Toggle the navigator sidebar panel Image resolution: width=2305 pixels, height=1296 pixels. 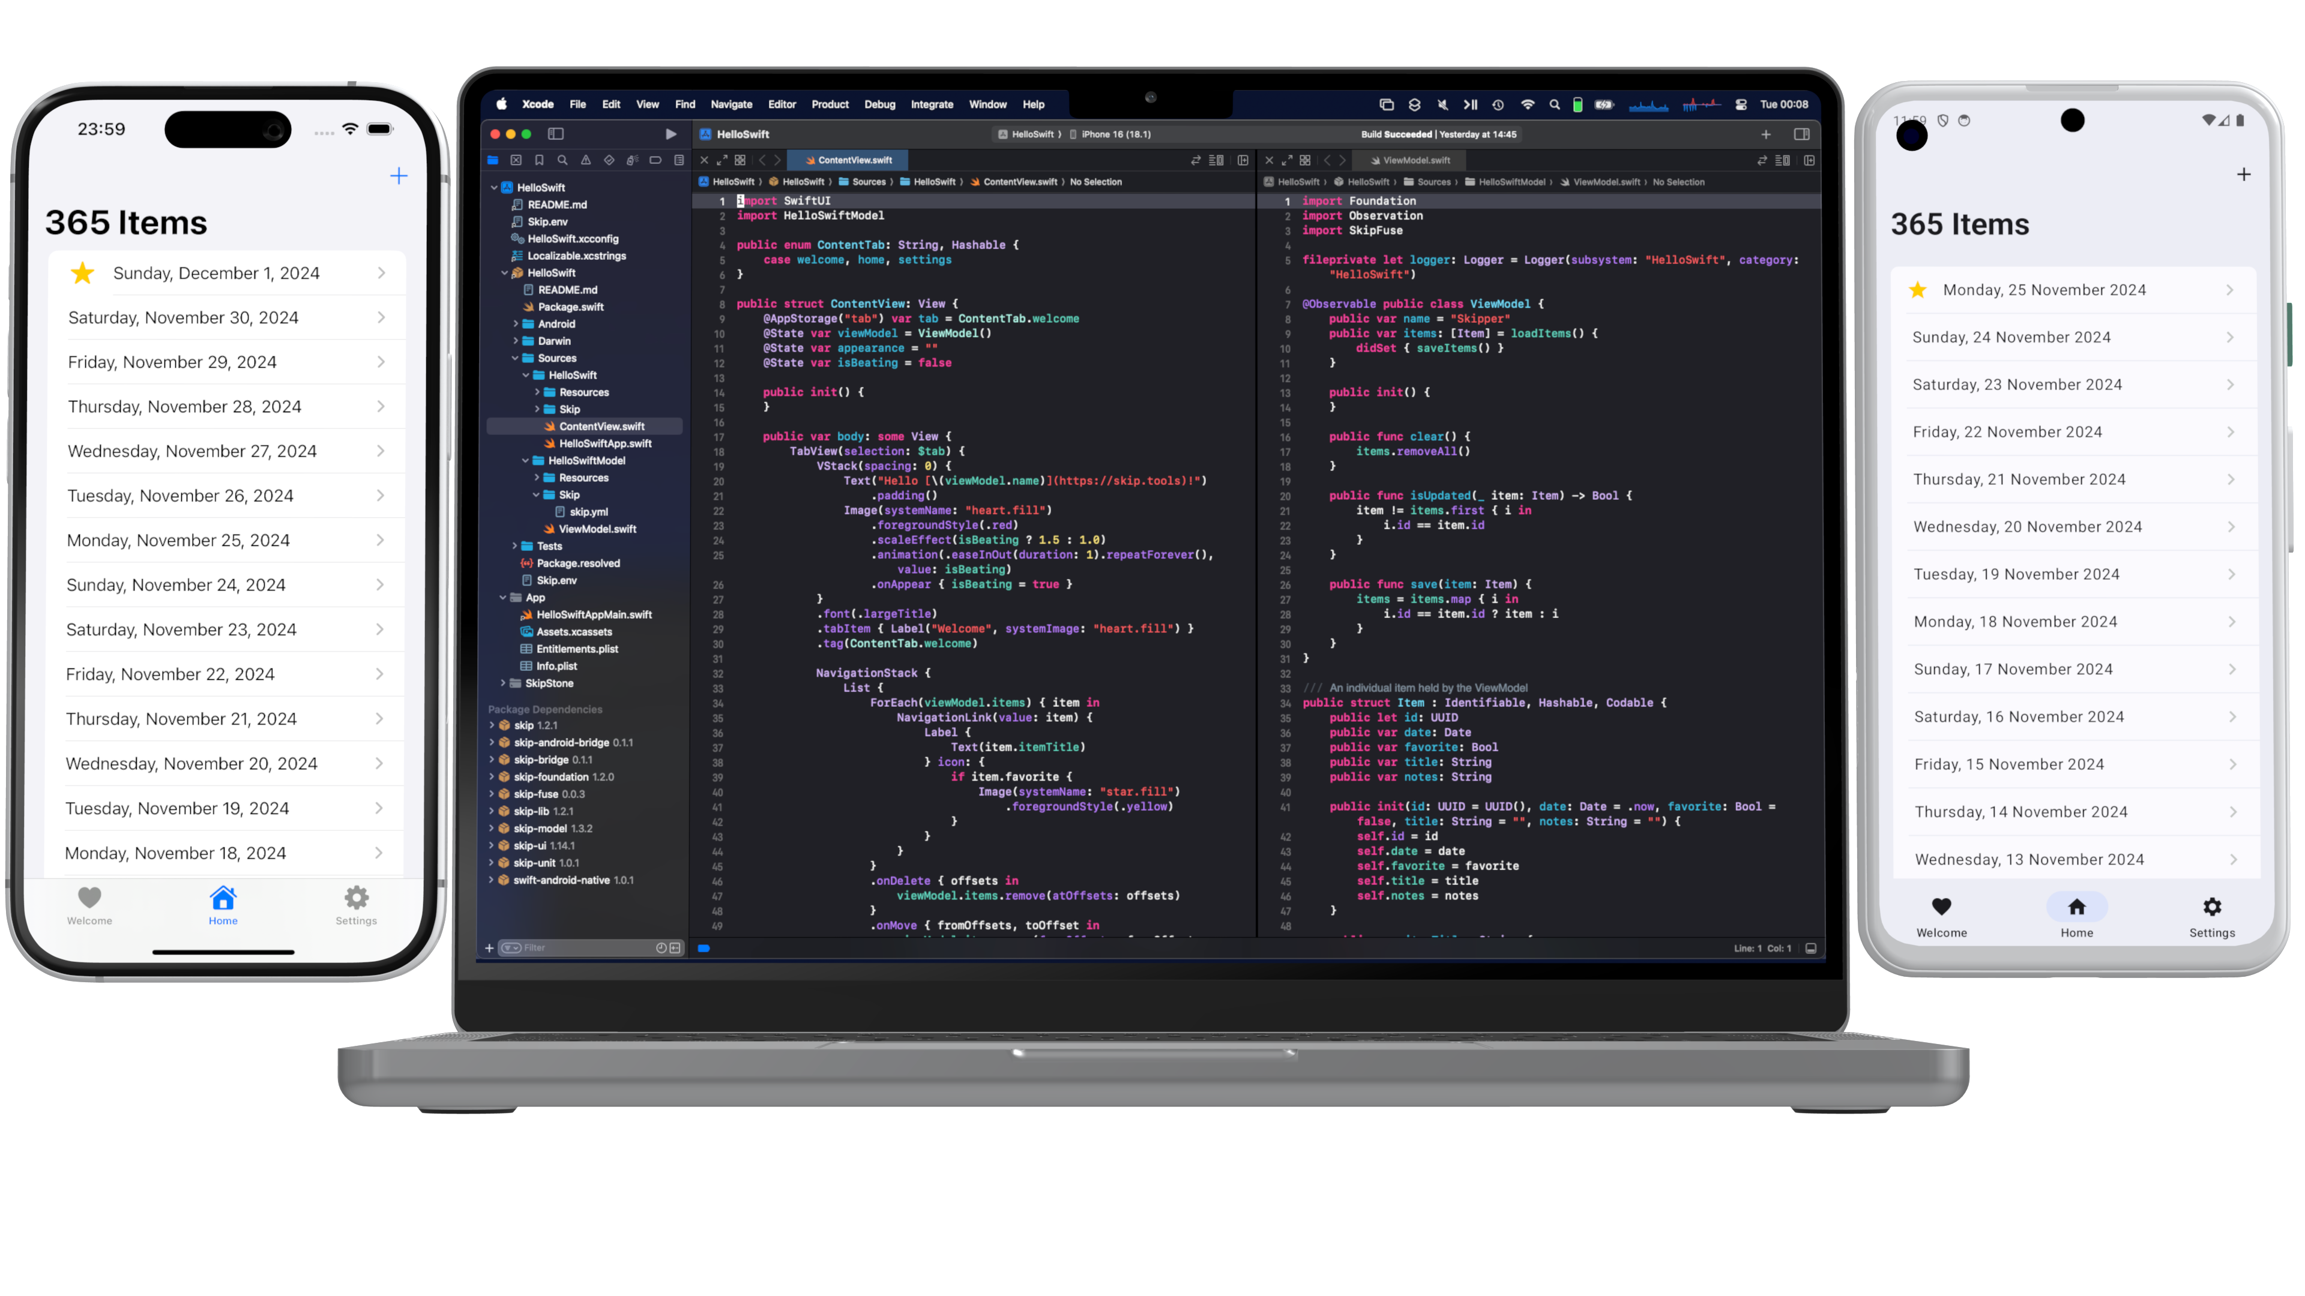point(556,134)
